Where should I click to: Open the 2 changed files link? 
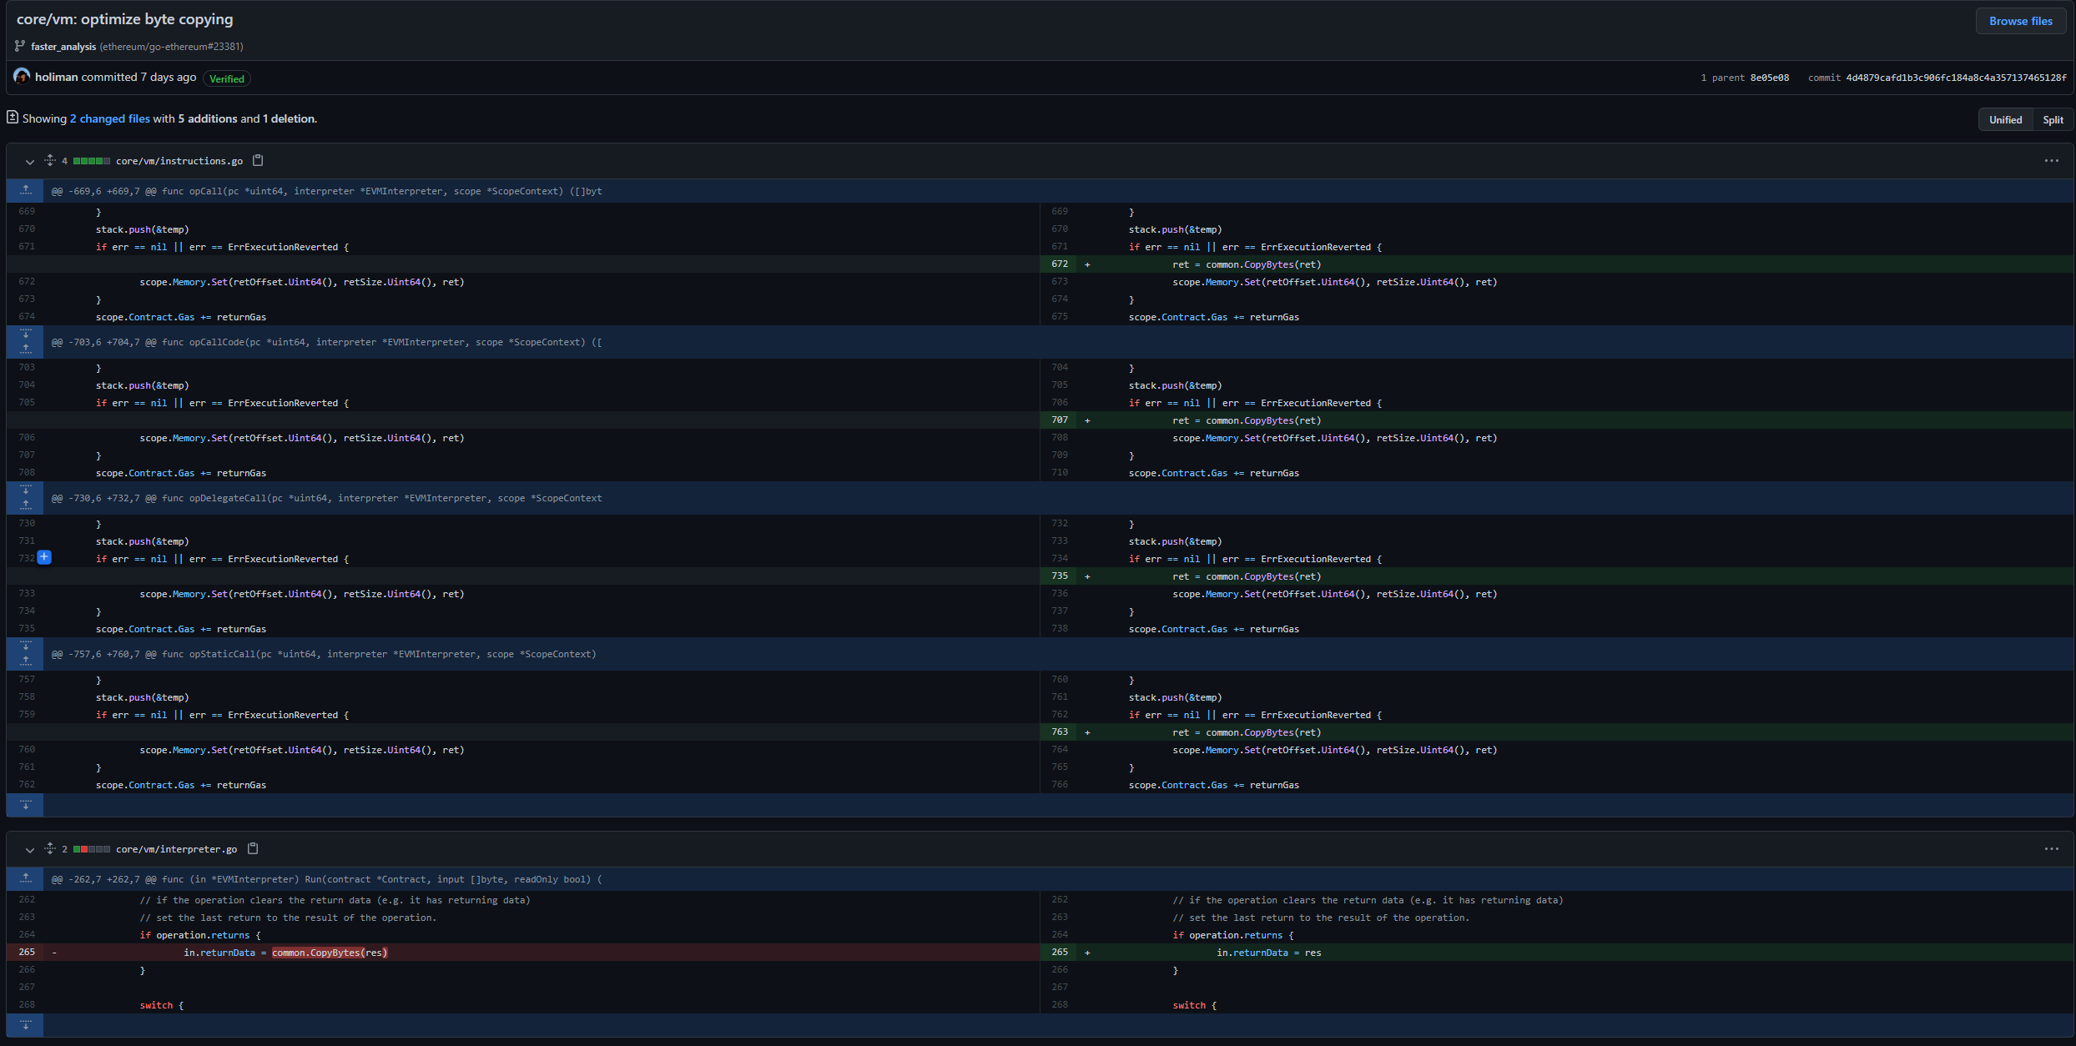[x=110, y=118]
